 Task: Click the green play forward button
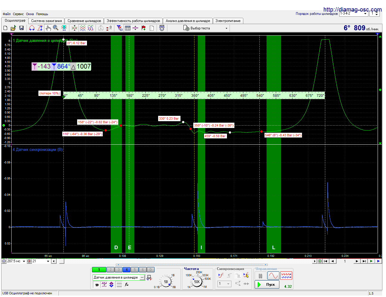[x=371, y=261]
